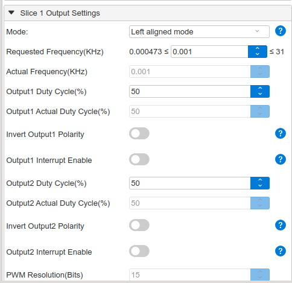Viewport: 292px width, 283px height.
Task: Enable Output2 Interrupt Enable switch
Action: tap(139, 251)
